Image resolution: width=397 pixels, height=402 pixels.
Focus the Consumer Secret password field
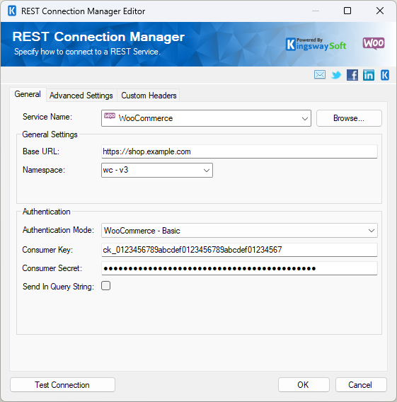click(239, 268)
